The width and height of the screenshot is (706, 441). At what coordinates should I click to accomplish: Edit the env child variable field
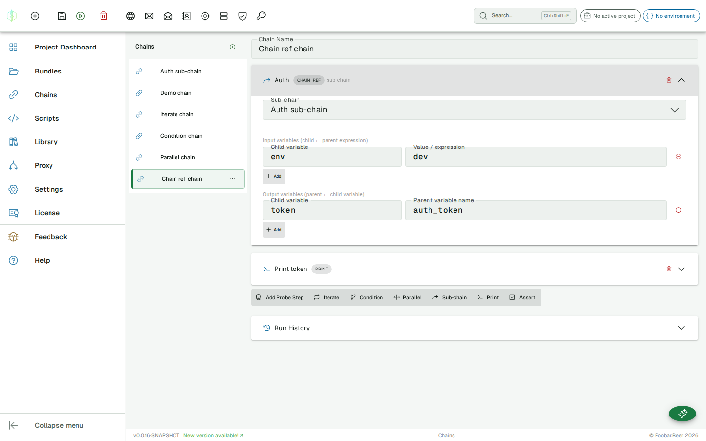(332, 157)
